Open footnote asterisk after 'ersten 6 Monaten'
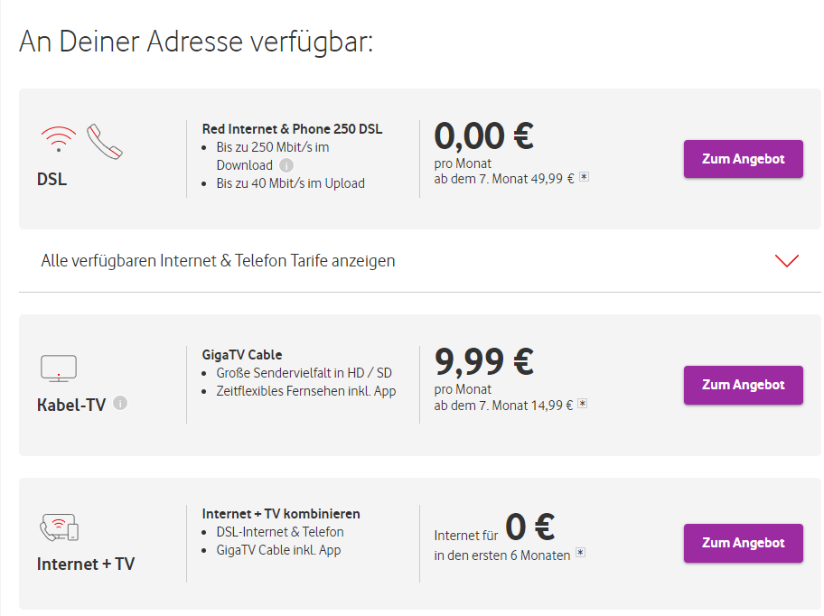The image size is (824, 616). [580, 554]
